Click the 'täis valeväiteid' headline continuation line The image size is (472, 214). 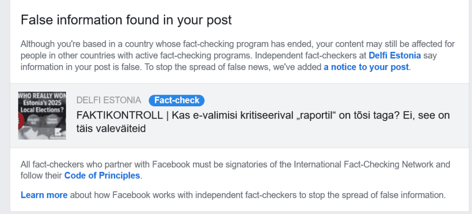[111, 128]
